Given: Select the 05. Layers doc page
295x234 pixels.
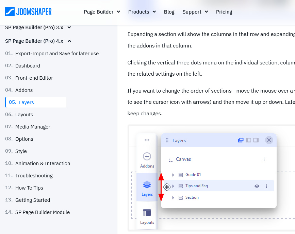Looking at the screenshot, I should coord(36,102).
